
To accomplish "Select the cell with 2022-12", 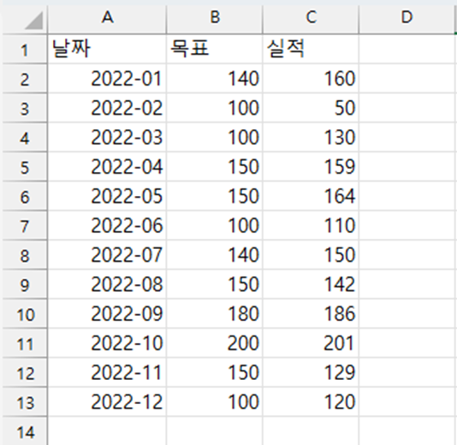I will (107, 402).
